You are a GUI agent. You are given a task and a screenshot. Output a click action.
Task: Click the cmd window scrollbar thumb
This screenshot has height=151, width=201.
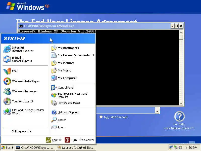coord(181,37)
